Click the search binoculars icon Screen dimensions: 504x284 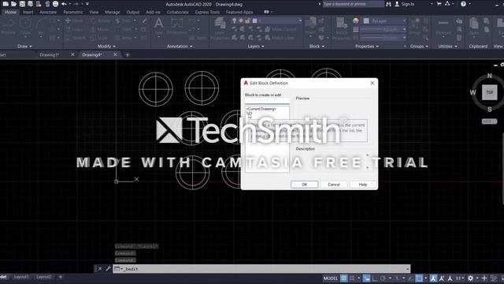388,4
